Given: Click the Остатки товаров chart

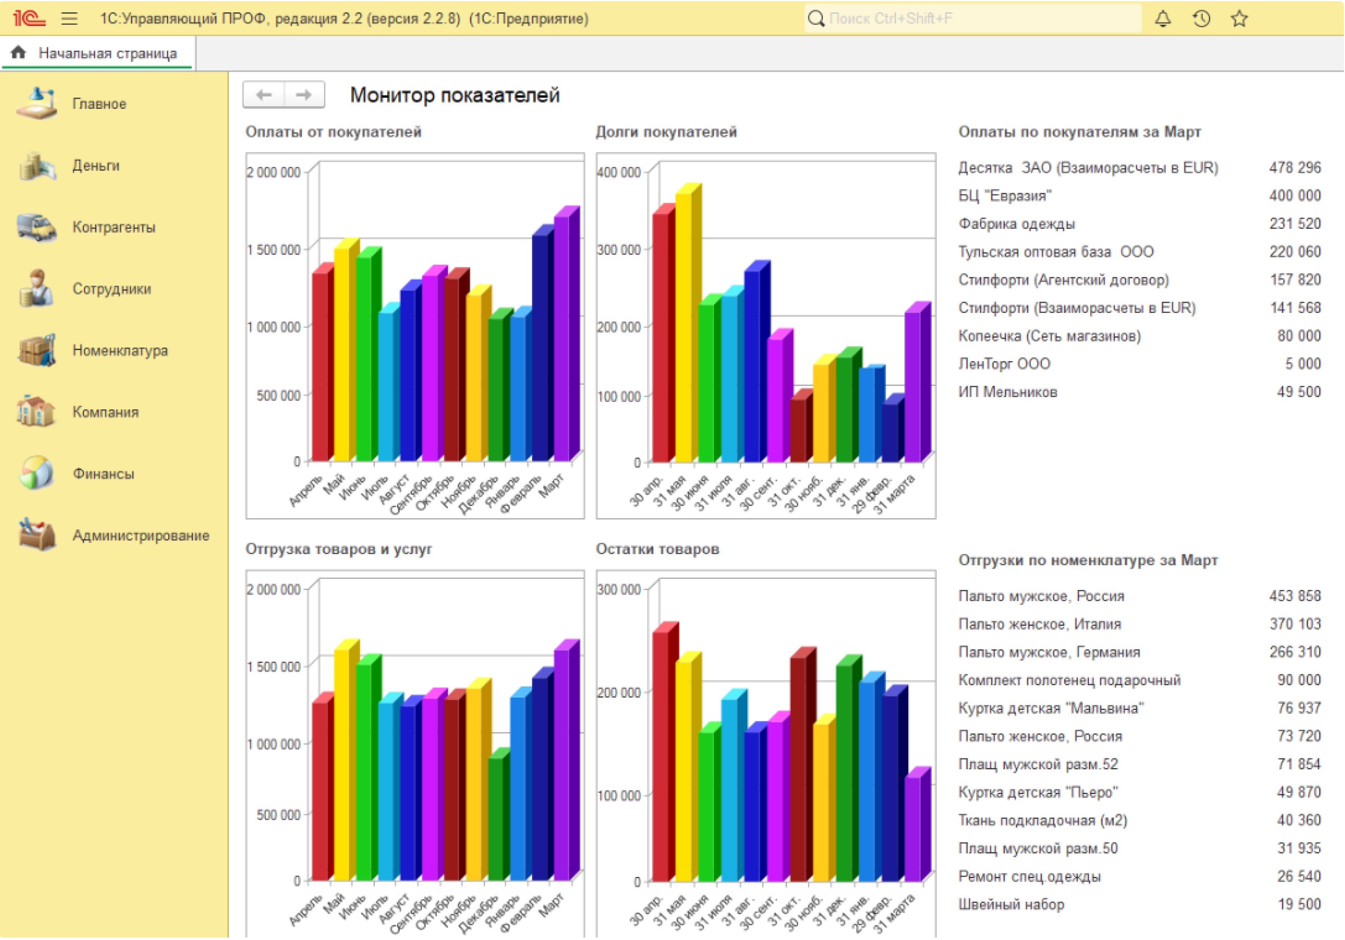Looking at the screenshot, I should tap(765, 754).
